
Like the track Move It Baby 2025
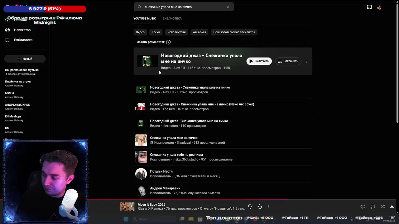[x=260, y=207]
